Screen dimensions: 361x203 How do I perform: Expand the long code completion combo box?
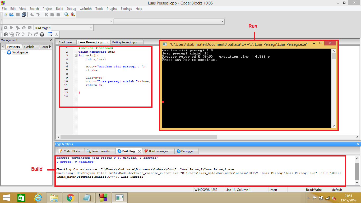[x=222, y=21]
